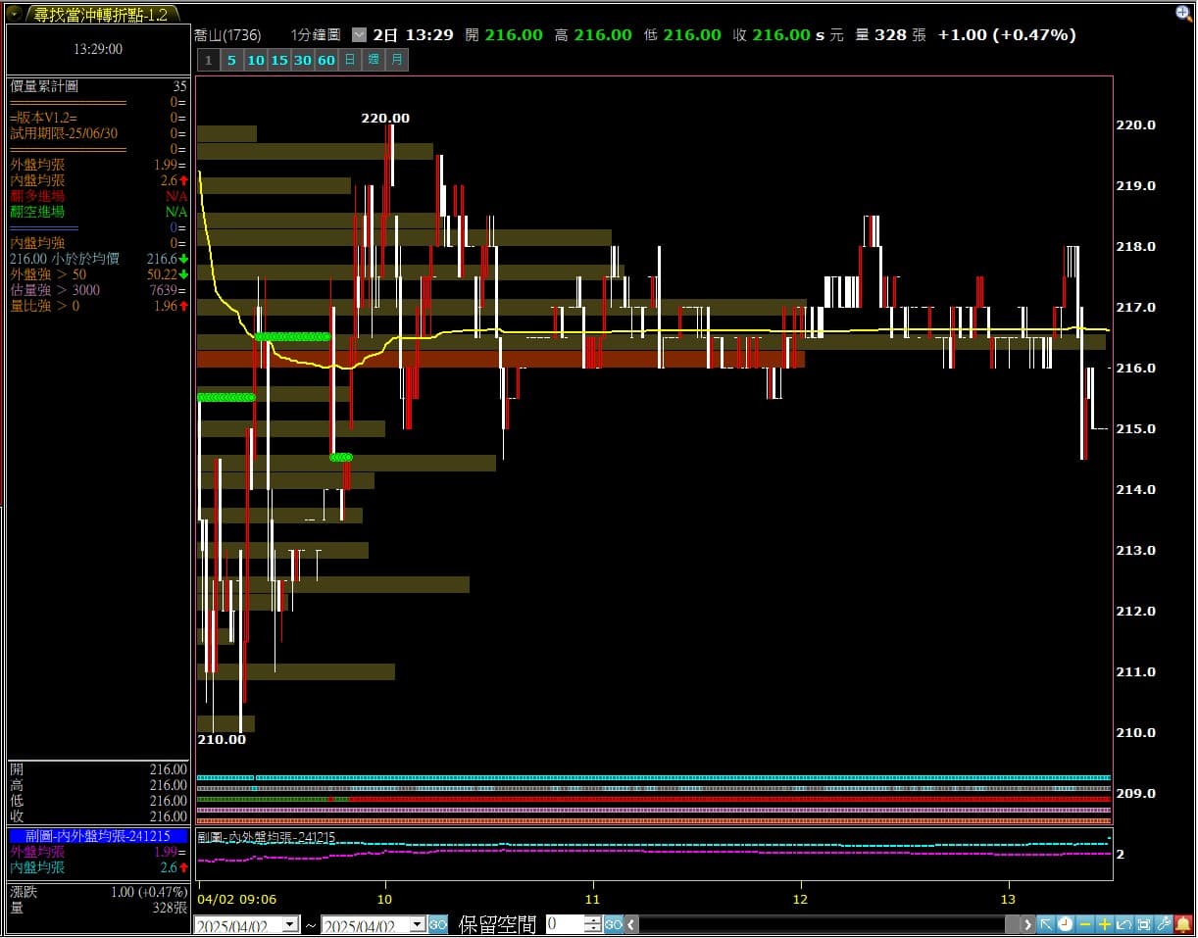Viewport: 1198px width, 938px height.
Task: Click the 保留空間 number input field
Action: [565, 924]
